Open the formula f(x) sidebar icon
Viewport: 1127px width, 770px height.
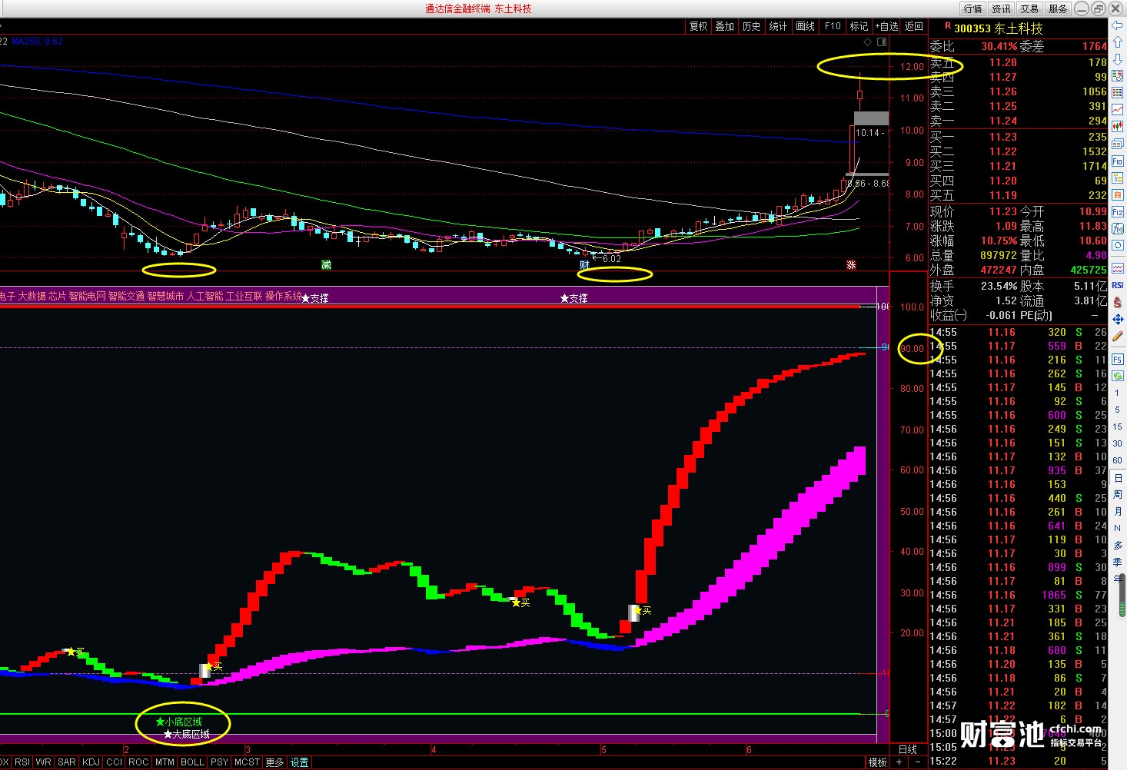[1117, 227]
